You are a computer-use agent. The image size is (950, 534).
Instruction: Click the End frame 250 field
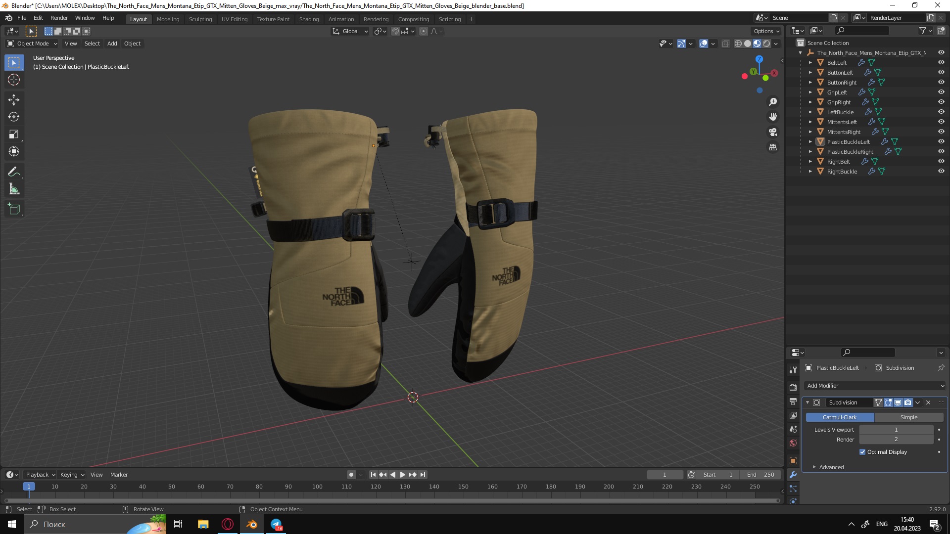click(760, 475)
